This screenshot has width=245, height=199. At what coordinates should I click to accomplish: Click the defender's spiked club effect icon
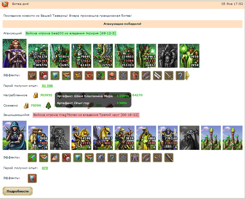coord(169,157)
